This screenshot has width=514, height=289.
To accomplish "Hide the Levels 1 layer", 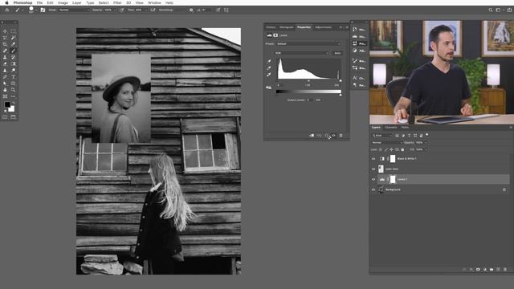I will coord(373,179).
